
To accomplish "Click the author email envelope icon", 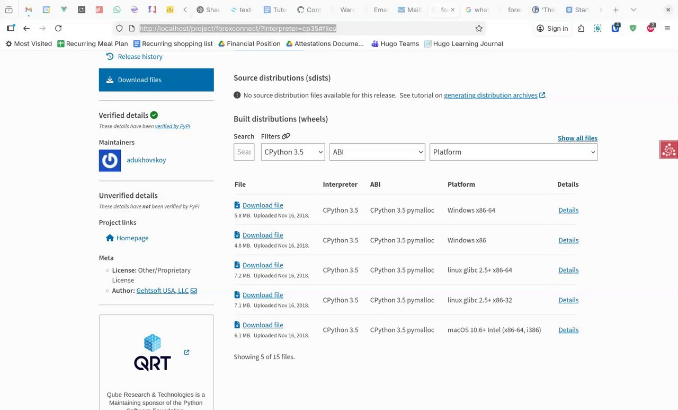I will pos(194,291).
